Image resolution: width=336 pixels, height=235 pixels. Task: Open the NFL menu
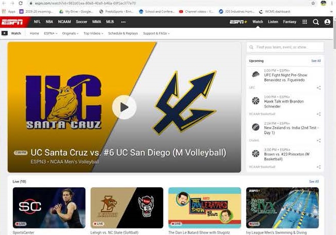[37, 22]
